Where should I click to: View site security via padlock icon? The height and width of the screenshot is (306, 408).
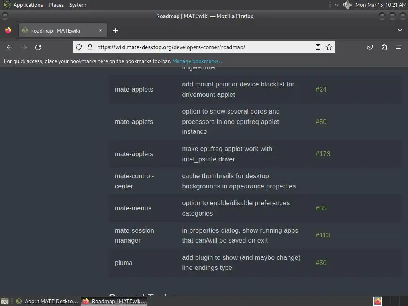90,47
